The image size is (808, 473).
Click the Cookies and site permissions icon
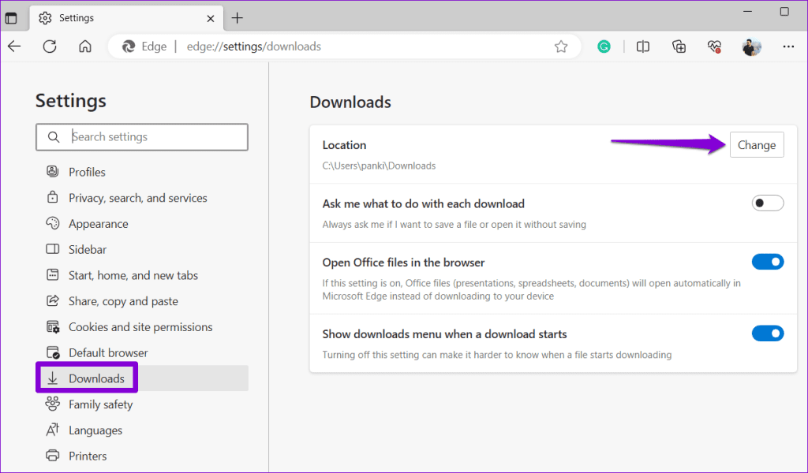click(x=51, y=326)
